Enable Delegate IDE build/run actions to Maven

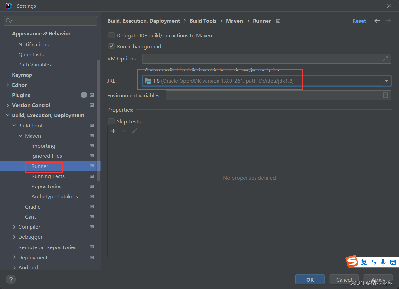pyautogui.click(x=111, y=35)
